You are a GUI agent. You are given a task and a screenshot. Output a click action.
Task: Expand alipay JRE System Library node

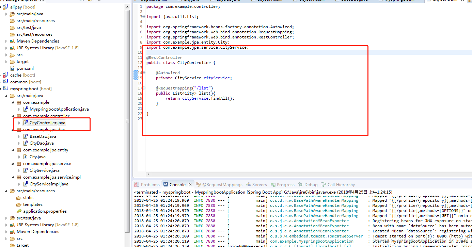(x=6, y=48)
